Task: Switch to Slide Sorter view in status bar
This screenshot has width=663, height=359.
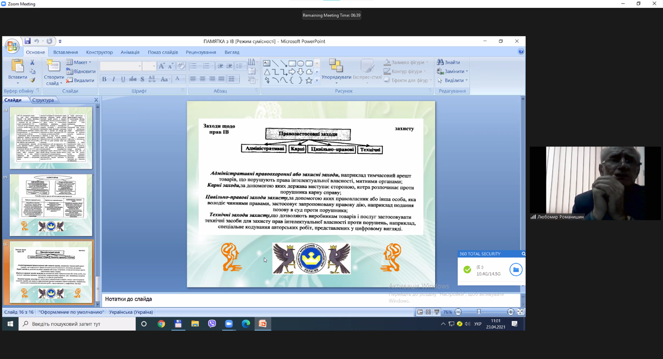Action: [x=428, y=312]
